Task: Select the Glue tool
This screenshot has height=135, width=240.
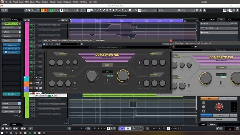Action: click(104, 10)
